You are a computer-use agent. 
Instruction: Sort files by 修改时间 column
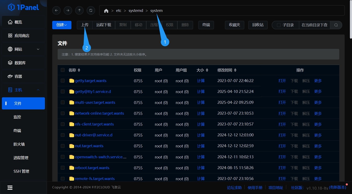(x=227, y=70)
